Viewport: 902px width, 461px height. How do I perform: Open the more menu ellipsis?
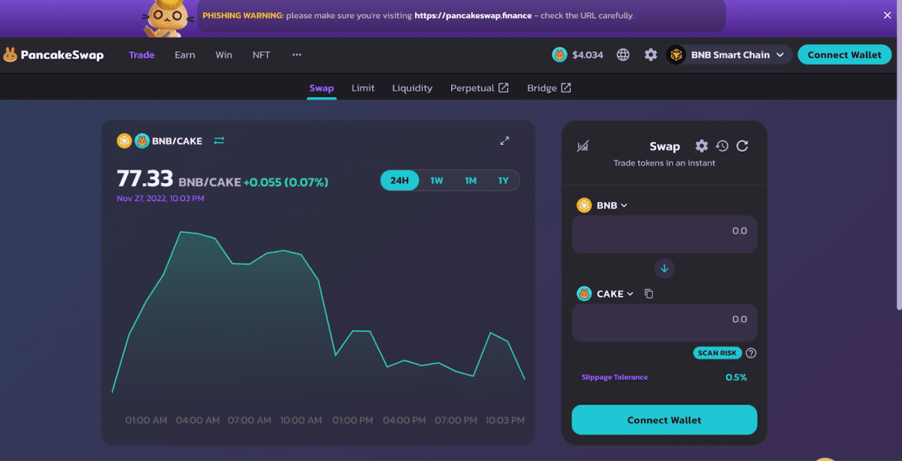pos(297,55)
